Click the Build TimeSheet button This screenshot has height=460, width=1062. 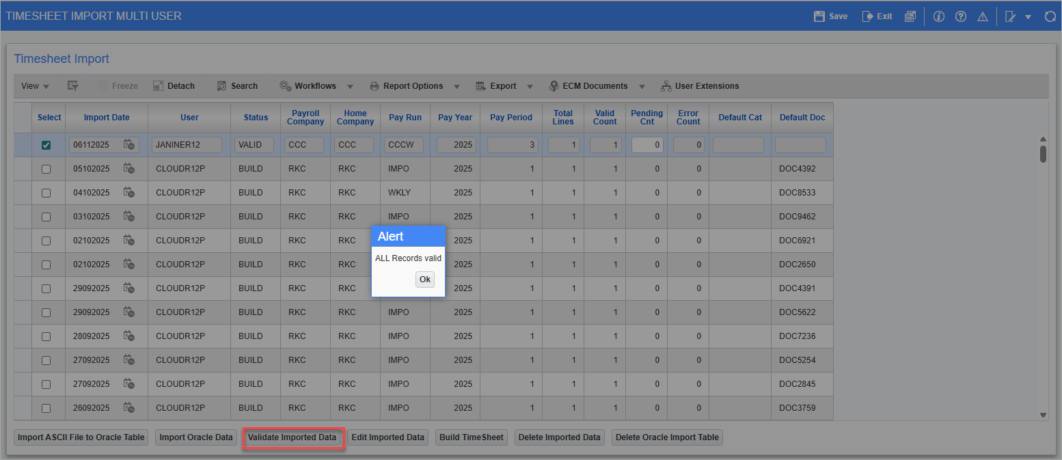coord(471,437)
